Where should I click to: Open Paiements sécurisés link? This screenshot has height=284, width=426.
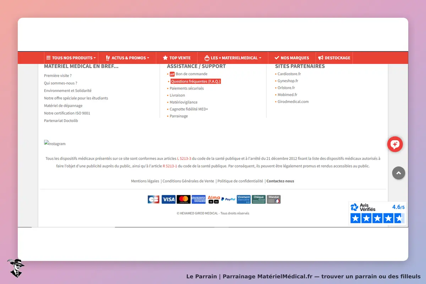[x=187, y=88]
